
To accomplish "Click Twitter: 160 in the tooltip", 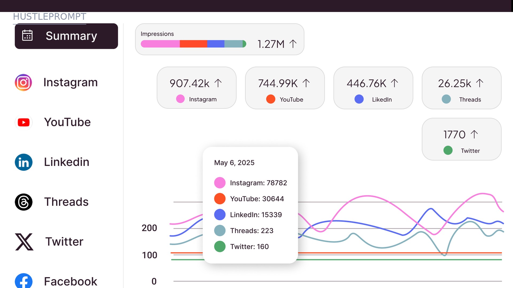I will tap(250, 247).
